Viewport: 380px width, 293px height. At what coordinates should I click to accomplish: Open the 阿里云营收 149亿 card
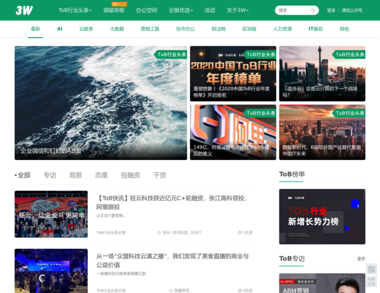233,132
